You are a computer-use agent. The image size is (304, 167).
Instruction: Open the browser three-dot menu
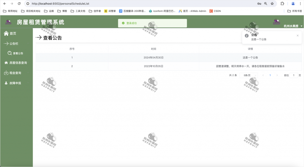(x=300, y=4)
